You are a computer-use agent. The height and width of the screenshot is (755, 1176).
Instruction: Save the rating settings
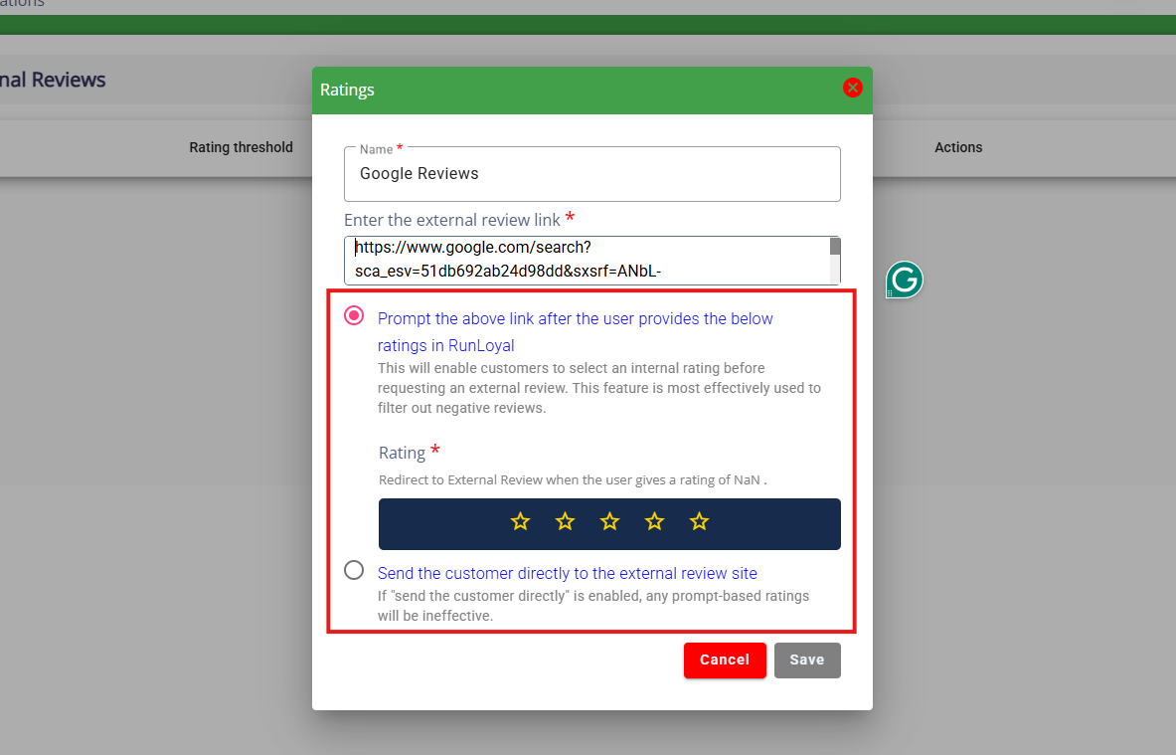807,660
